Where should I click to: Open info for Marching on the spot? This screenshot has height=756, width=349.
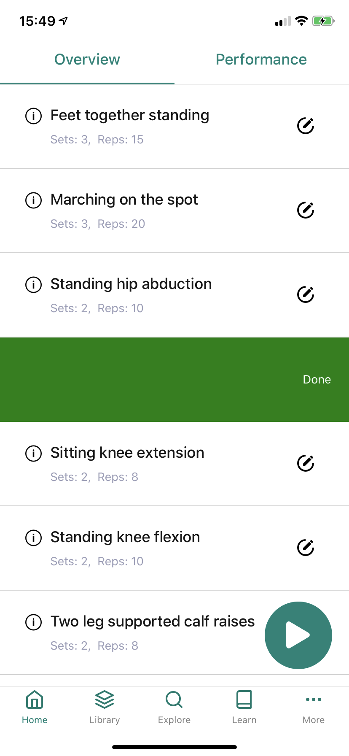[x=33, y=200]
